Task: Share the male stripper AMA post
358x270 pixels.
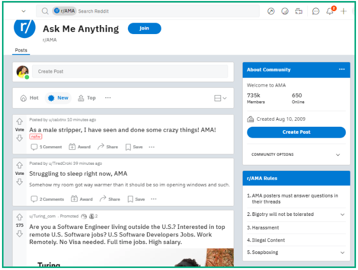Action: pyautogui.click(x=108, y=147)
